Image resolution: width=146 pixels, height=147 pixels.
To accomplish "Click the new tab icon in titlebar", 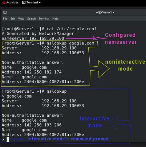I will [x=5, y=12].
